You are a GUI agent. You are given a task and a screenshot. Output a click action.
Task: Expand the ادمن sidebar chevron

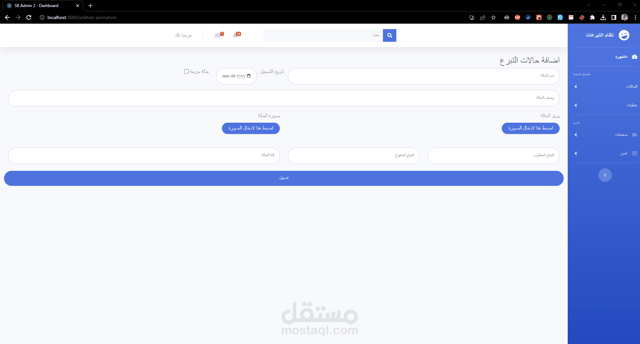coord(576,153)
